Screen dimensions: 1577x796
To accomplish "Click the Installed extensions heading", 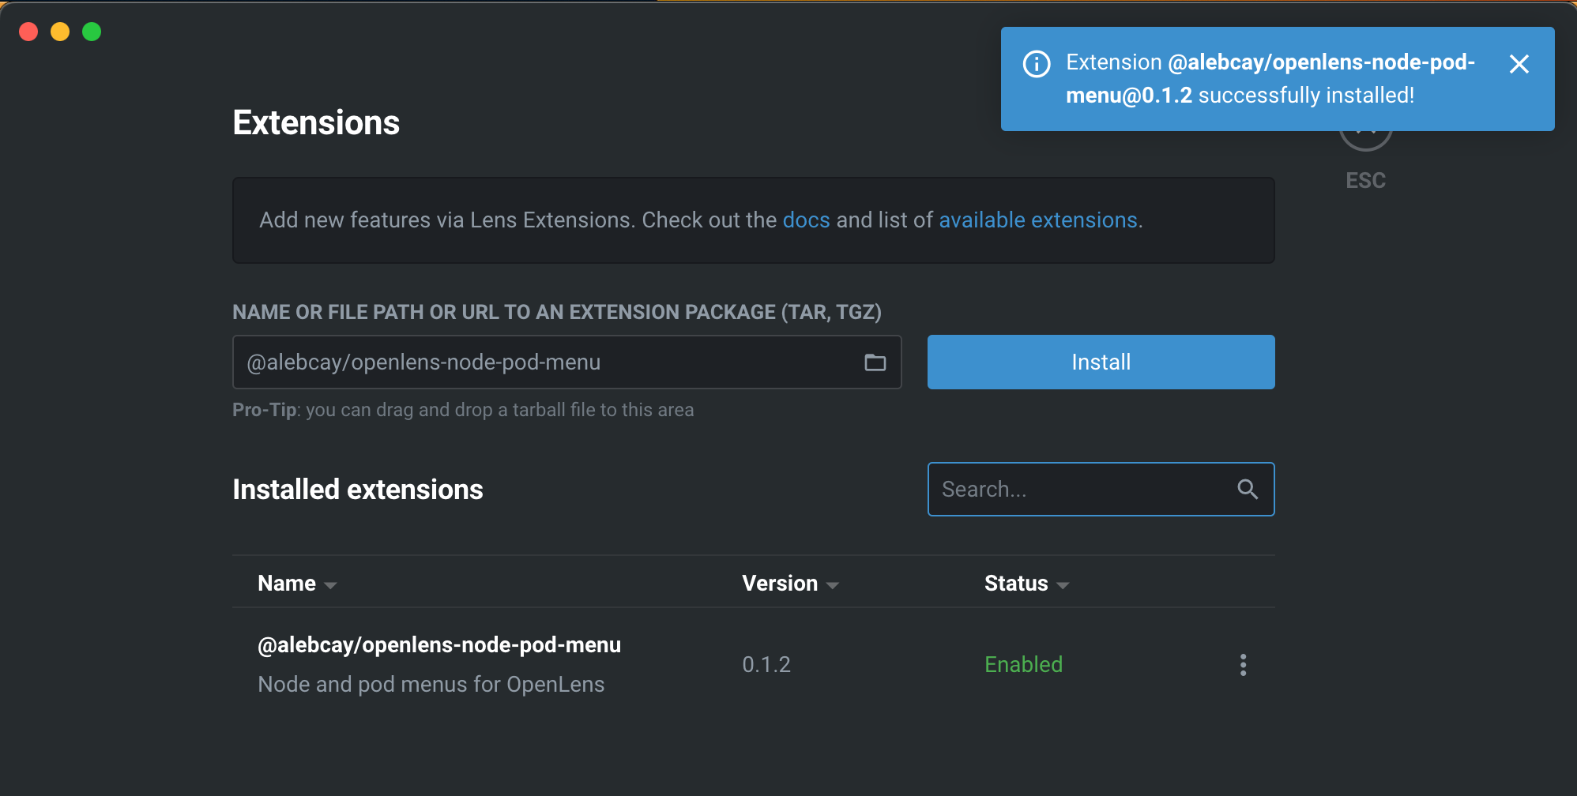I will pyautogui.click(x=358, y=490).
